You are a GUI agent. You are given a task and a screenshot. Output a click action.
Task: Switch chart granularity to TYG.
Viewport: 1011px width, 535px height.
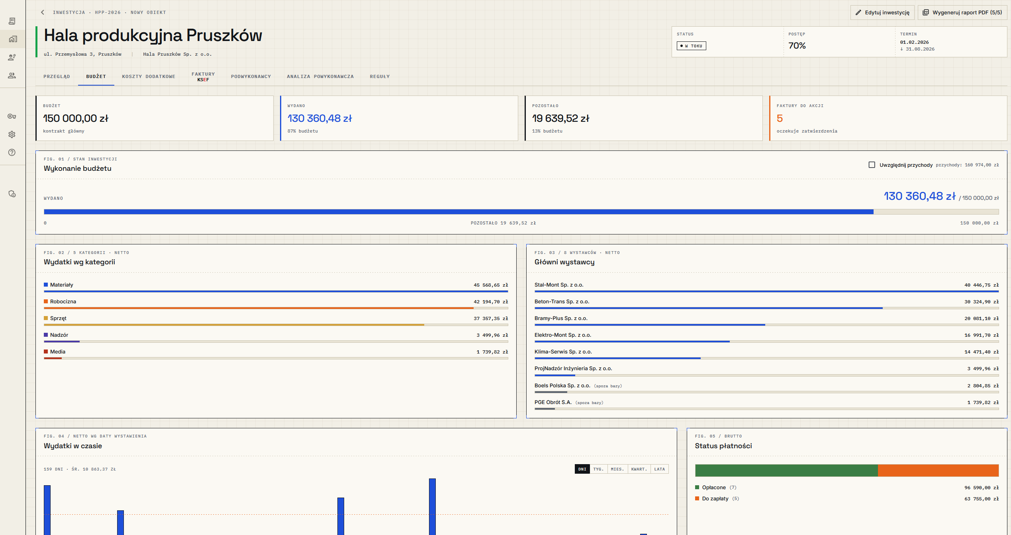click(598, 469)
